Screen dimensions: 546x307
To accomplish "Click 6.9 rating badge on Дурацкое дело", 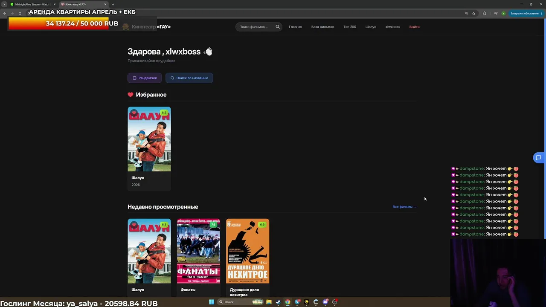I will tap(262, 225).
